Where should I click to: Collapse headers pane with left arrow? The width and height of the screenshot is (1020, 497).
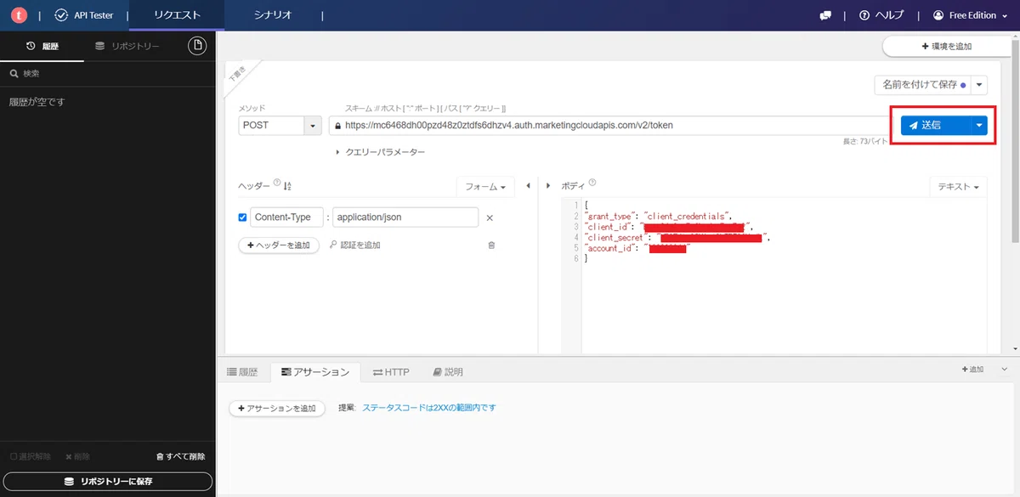click(x=528, y=185)
